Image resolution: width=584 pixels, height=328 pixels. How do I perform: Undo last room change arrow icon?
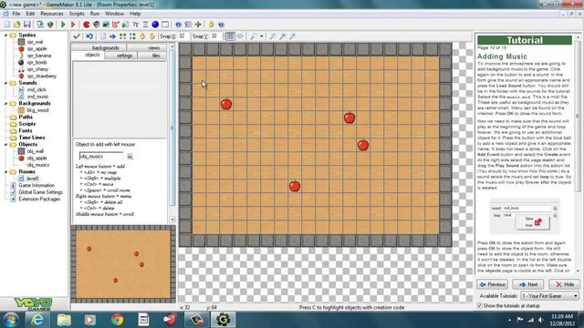tap(89, 36)
